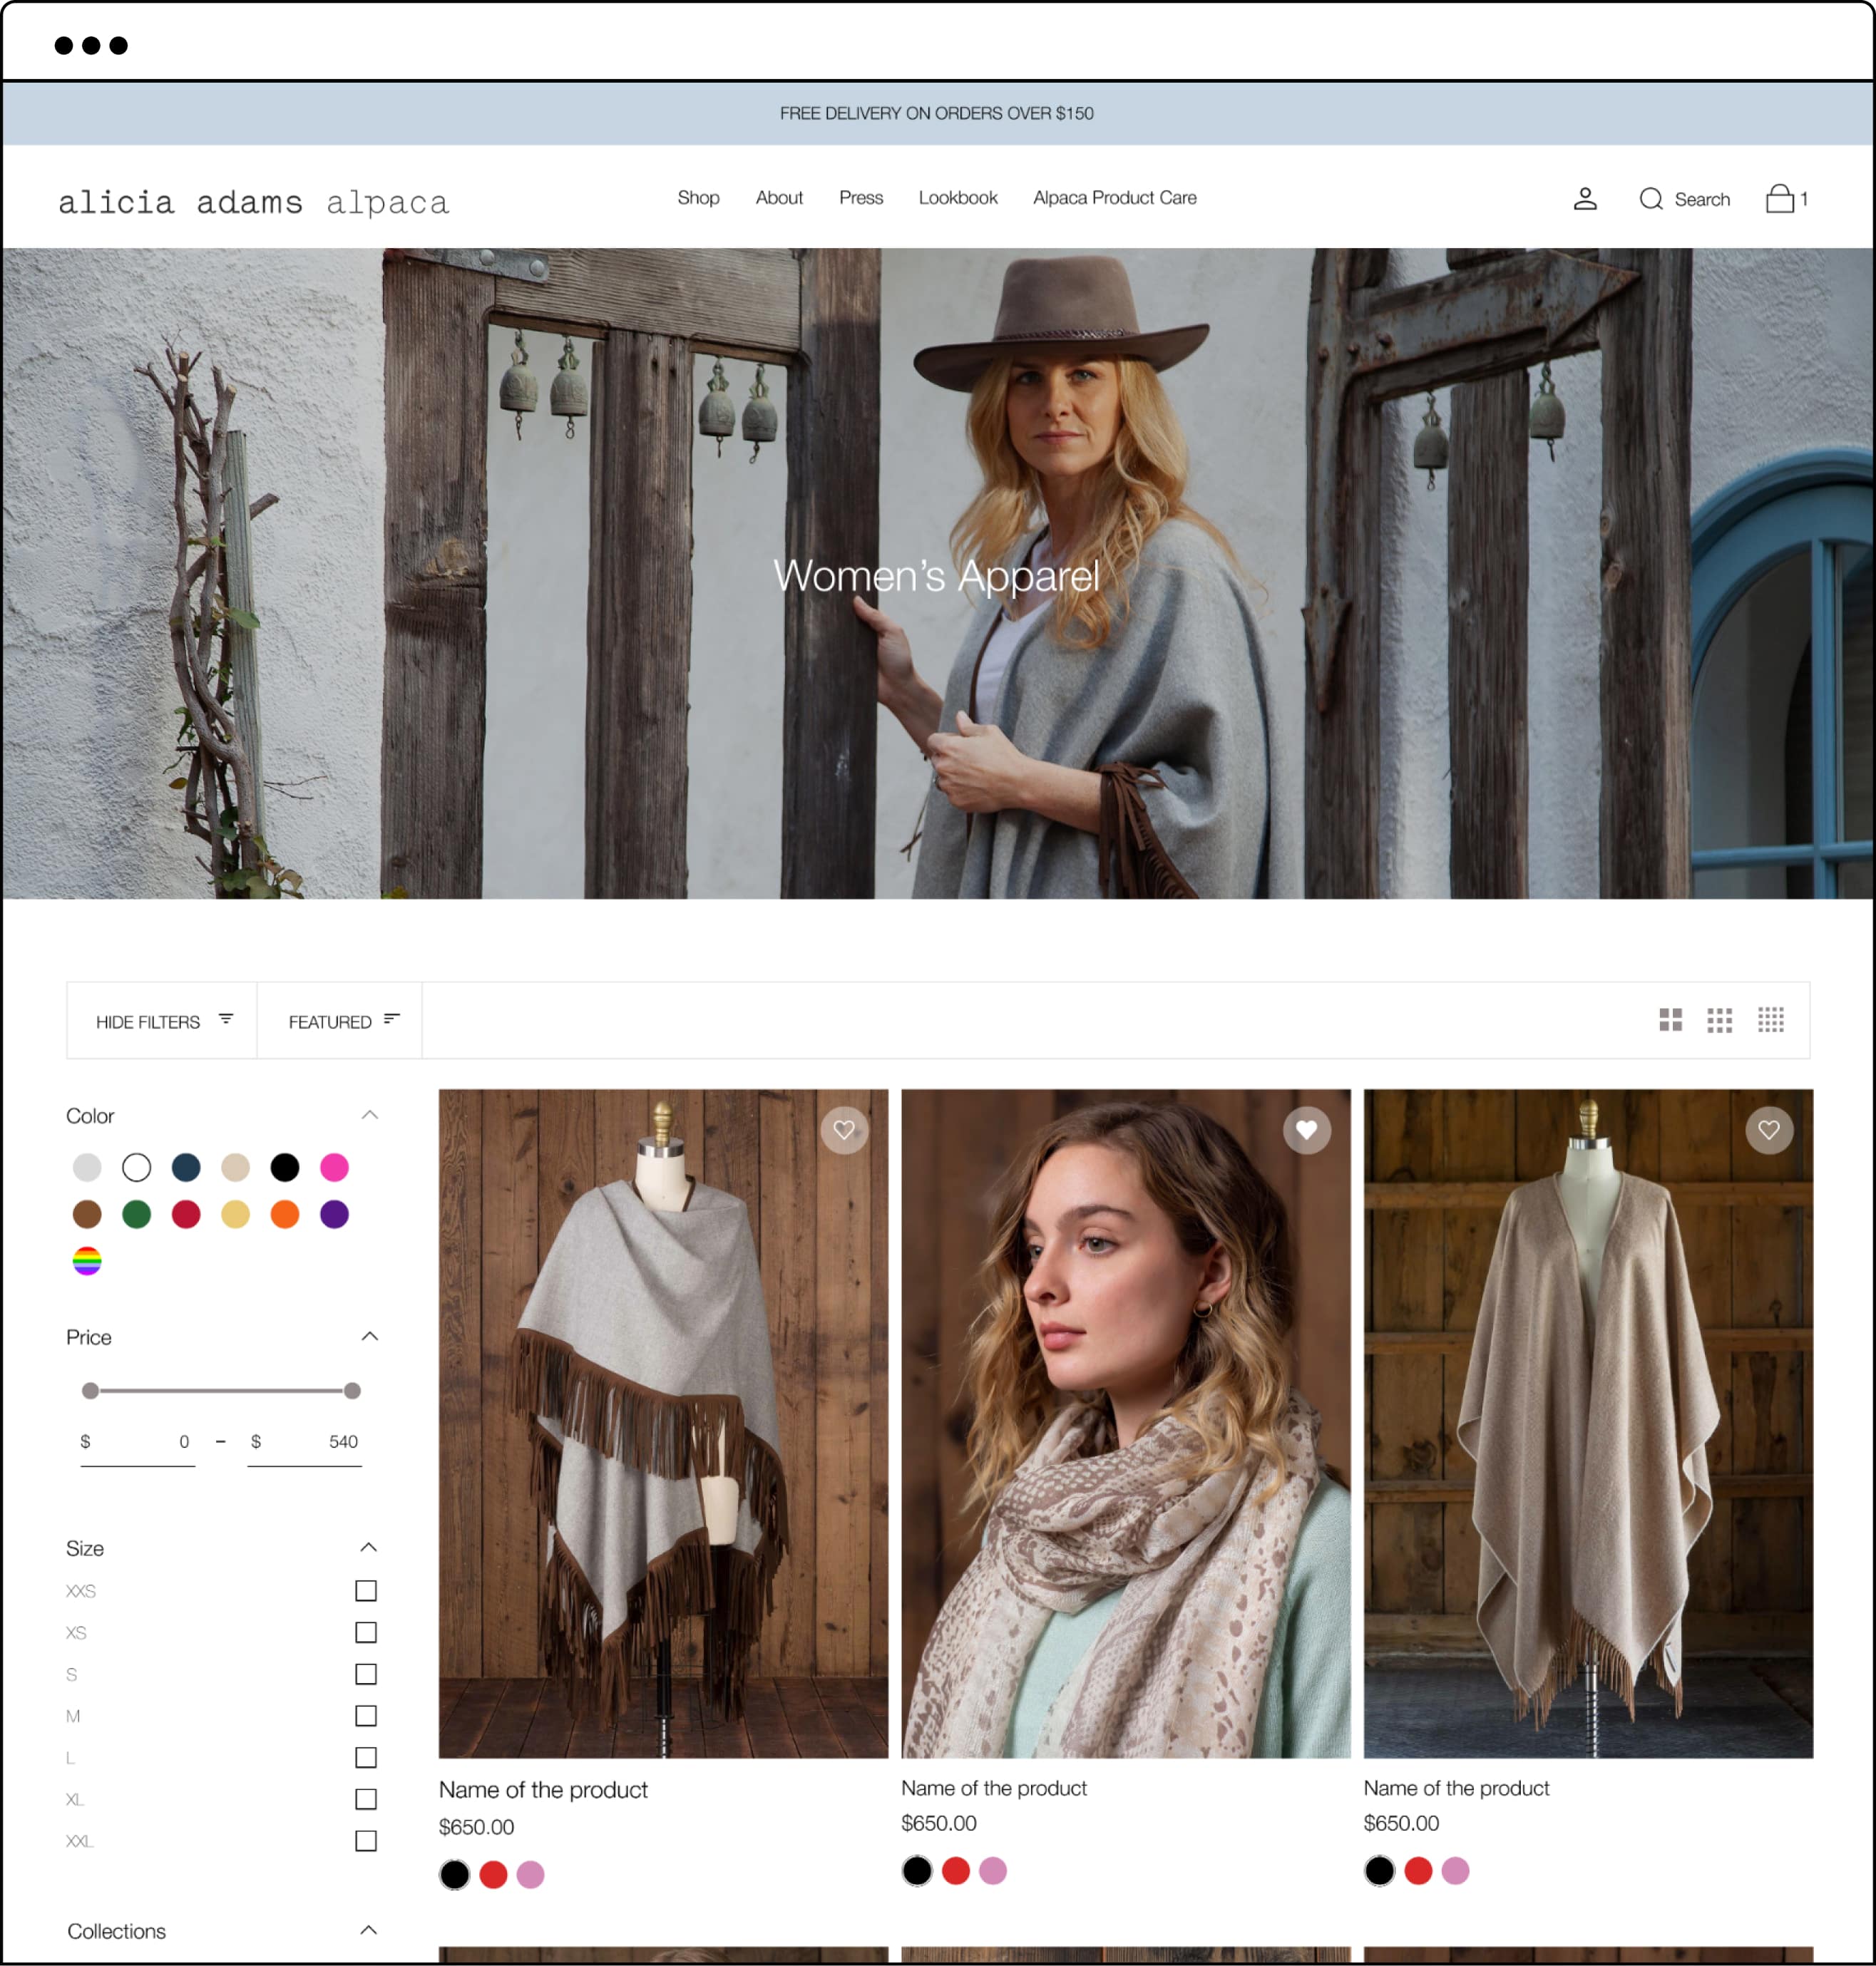This screenshot has height=1966, width=1876.
Task: Open product name under beige cape
Action: tap(1456, 1788)
